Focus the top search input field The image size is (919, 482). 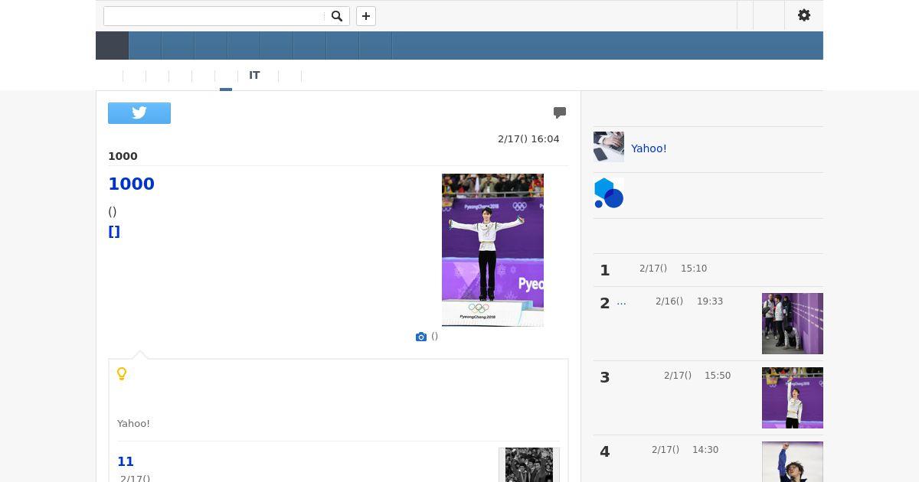pos(214,16)
